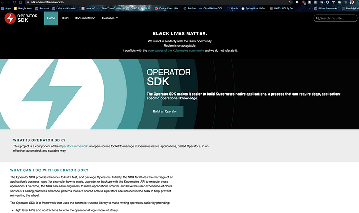
Task: Open the browser profile avatar
Action: coord(352,2)
